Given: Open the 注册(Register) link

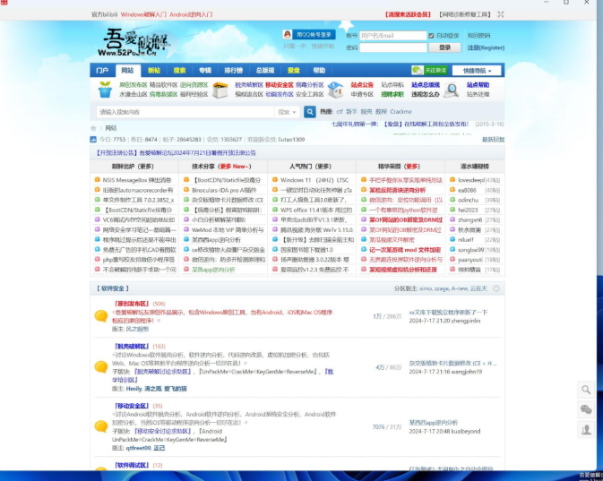Looking at the screenshot, I should [486, 47].
